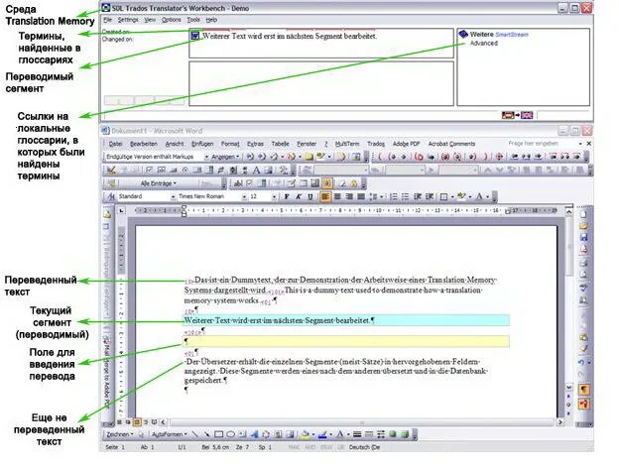Open the Anzeigen dropdown in reviewing toolbar
Image resolution: width=619 pixels, height=470 pixels.
[225, 157]
